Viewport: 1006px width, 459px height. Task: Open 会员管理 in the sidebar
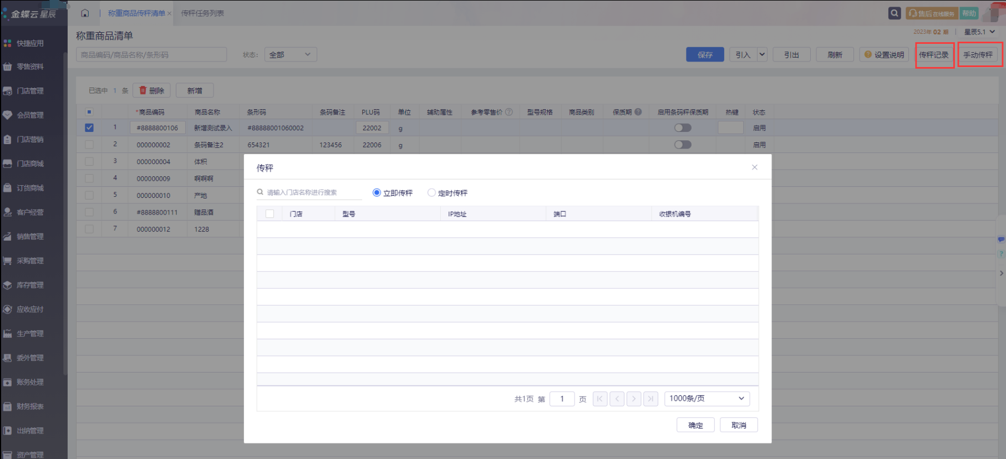pyautogui.click(x=30, y=115)
